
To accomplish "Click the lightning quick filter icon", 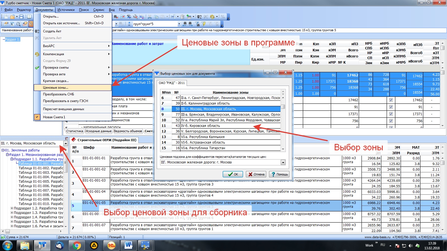I will 204,24.
